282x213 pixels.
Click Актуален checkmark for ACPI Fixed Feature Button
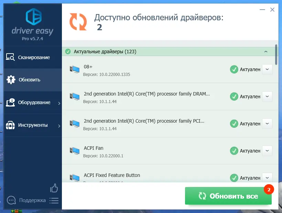pos(234,178)
